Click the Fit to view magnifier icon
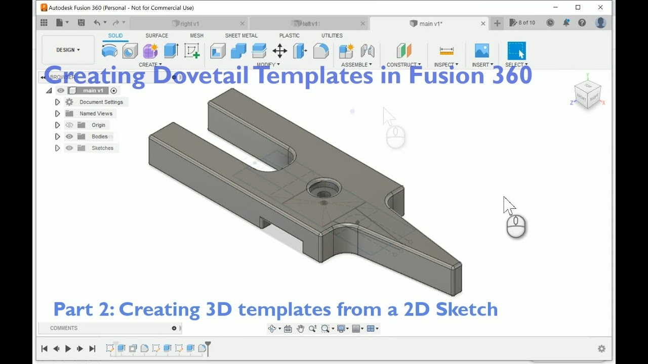Image resolution: width=648 pixels, height=364 pixels. click(327, 328)
